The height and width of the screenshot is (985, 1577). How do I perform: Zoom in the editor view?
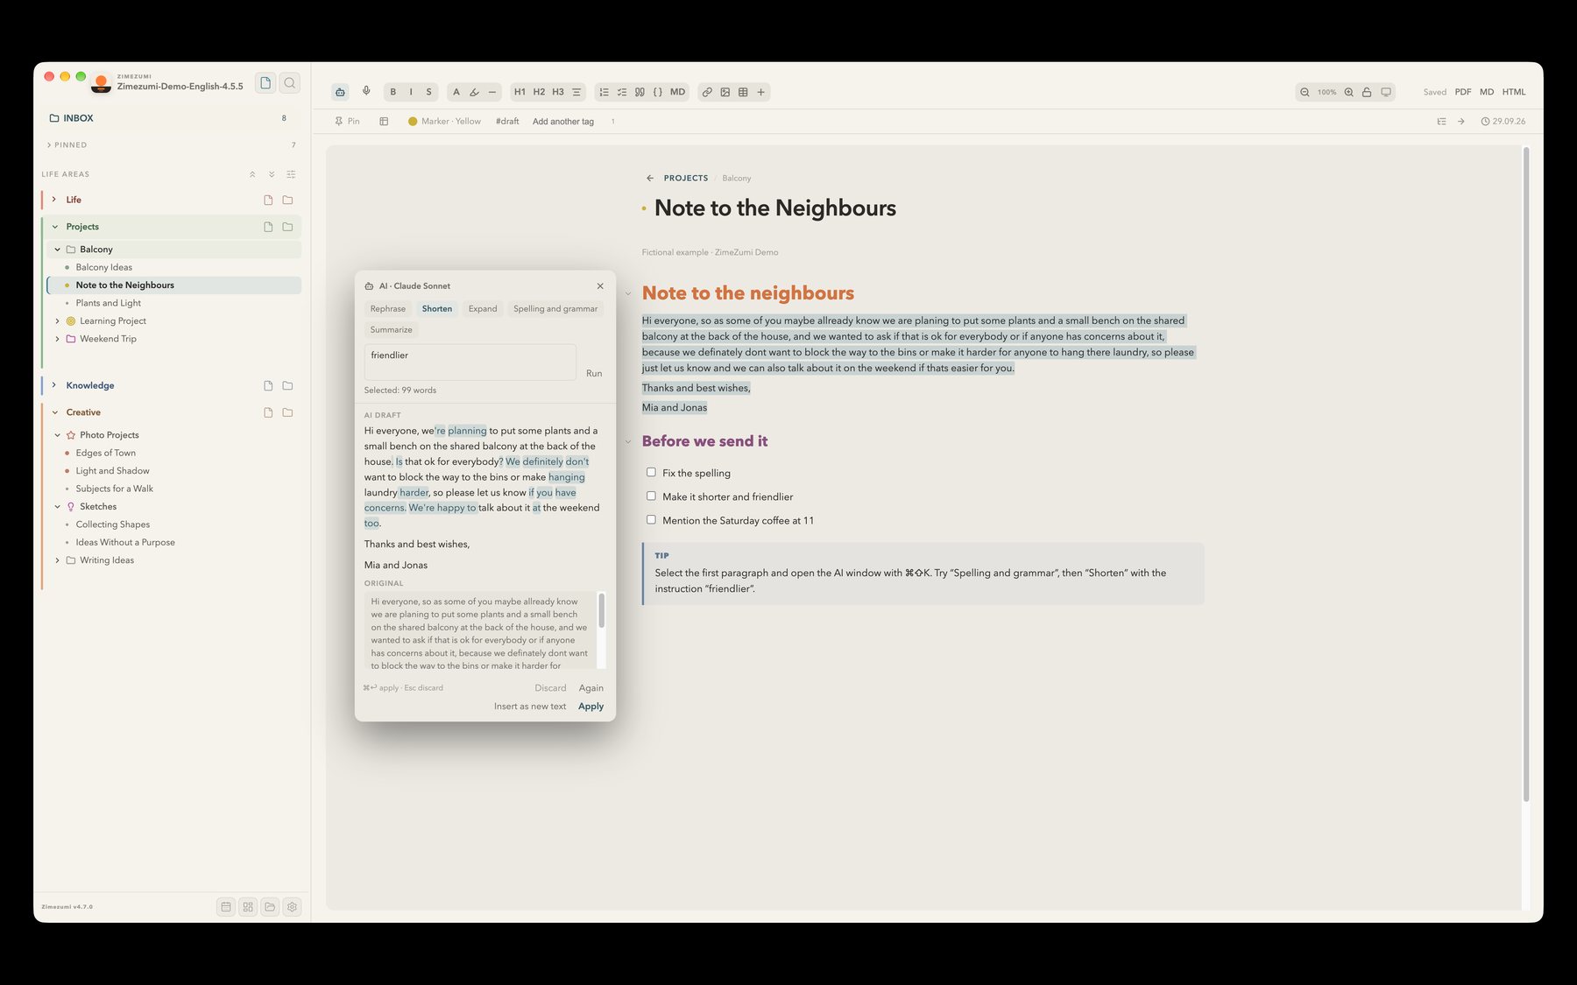[1349, 92]
